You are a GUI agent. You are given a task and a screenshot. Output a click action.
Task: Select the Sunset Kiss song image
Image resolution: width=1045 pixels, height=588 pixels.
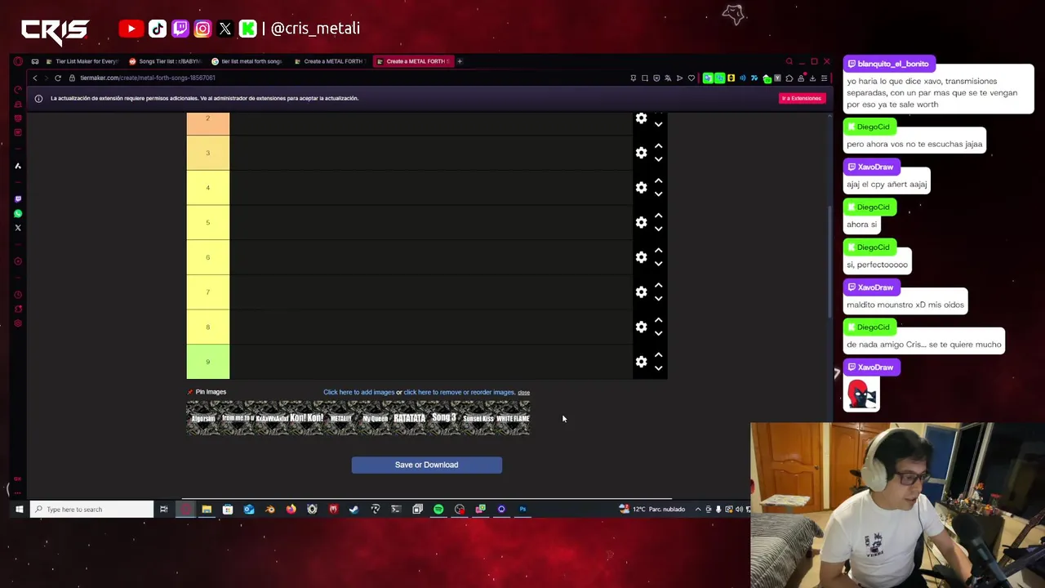tap(478, 418)
